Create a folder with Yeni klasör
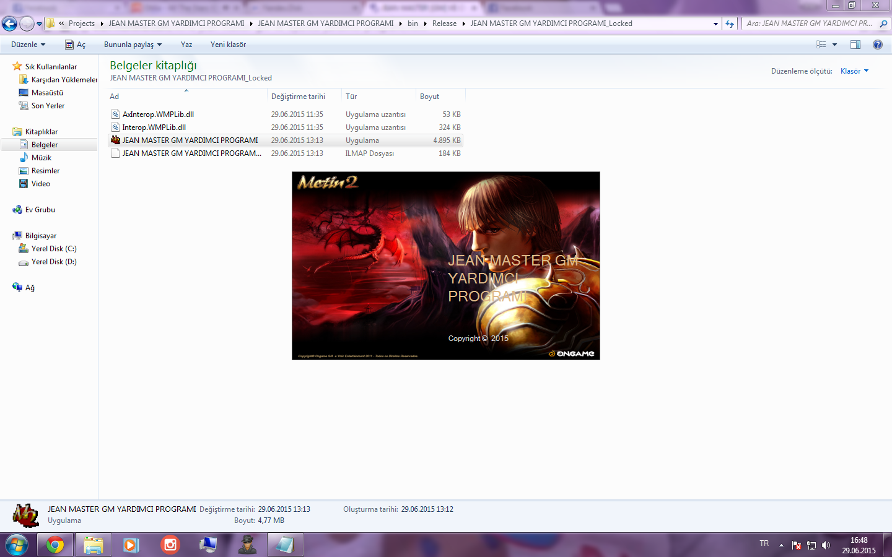Screen dimensions: 892x557 pos(228,45)
